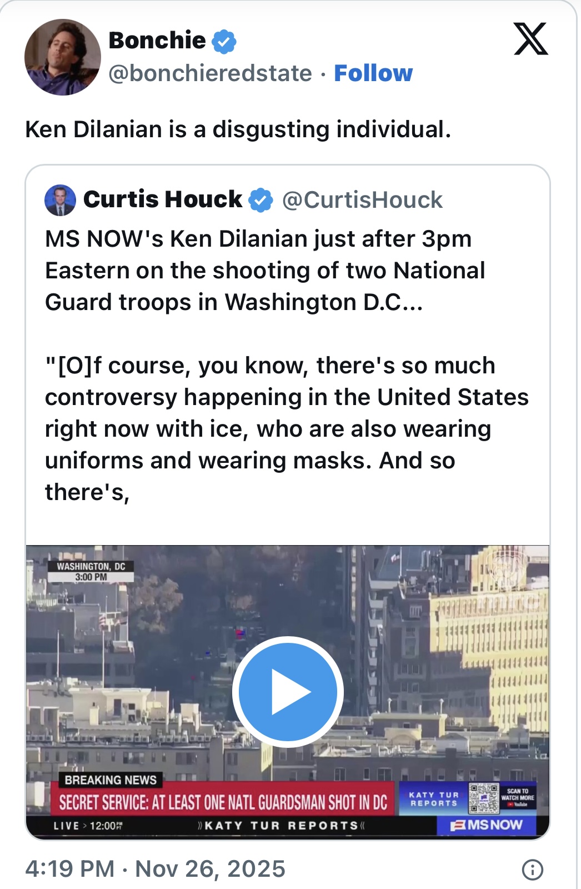The width and height of the screenshot is (581, 889).
Task: Click the verified badge beside Curtis Houck
Action: pos(261,200)
